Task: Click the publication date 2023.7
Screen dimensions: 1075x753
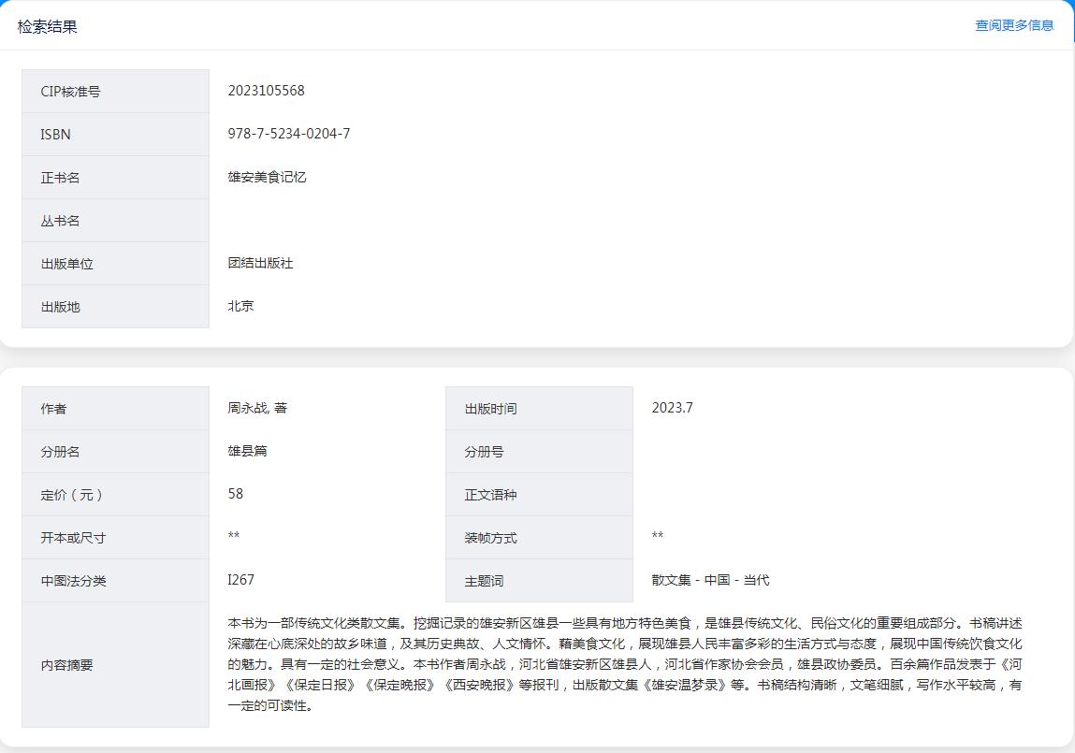Action: click(672, 408)
